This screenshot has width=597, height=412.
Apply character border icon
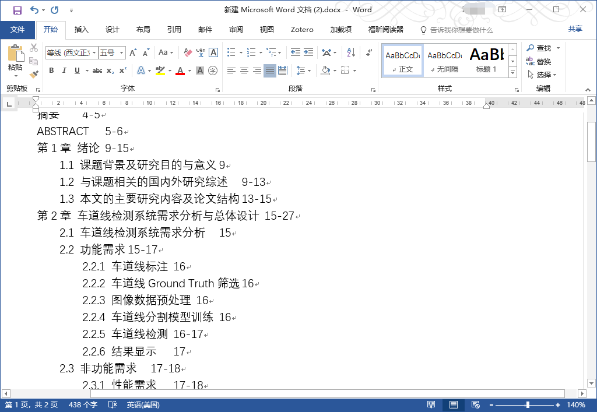(x=213, y=52)
